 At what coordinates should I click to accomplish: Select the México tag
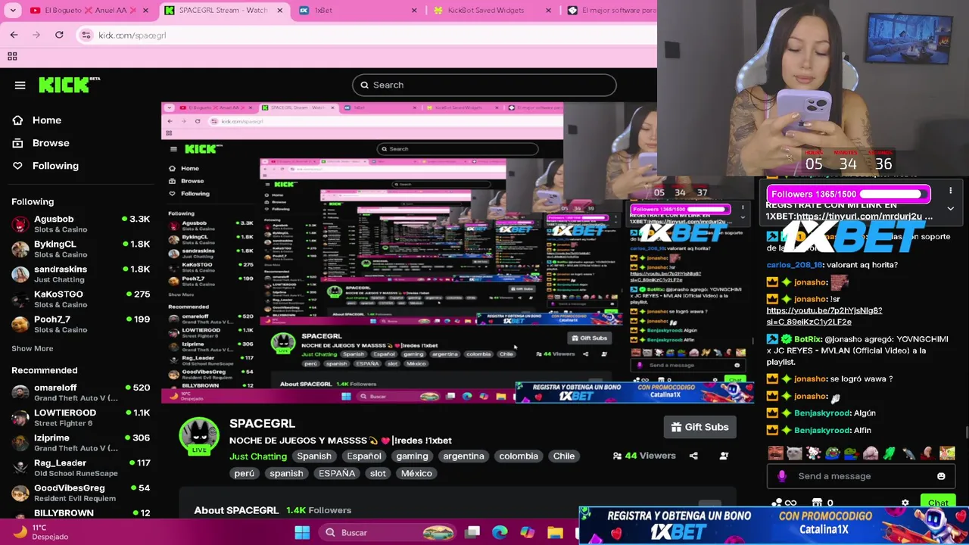click(x=416, y=473)
